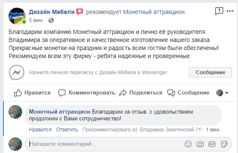Click the Дизайн Мебели profile picture
Viewport: 238px width, 153px height.
point(17,16)
